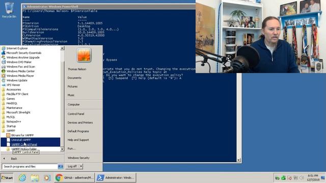Click the XPS Viewer icon in the Start menu
The height and width of the screenshot is (183, 326).
click(4, 85)
